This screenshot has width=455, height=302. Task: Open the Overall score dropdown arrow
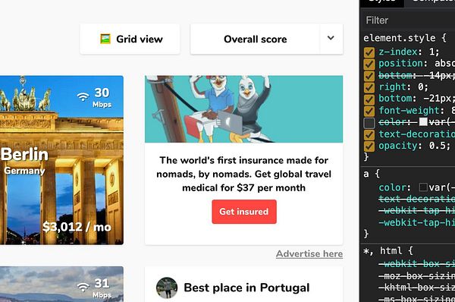[x=331, y=38]
